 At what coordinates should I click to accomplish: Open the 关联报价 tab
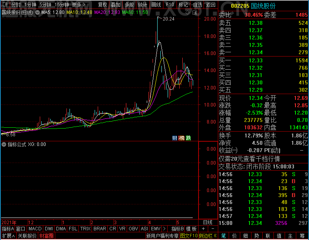pyautogui.click(x=27, y=236)
